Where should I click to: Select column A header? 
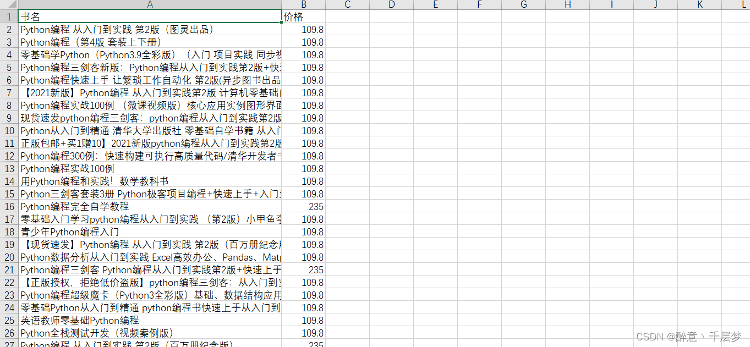[x=150, y=4]
